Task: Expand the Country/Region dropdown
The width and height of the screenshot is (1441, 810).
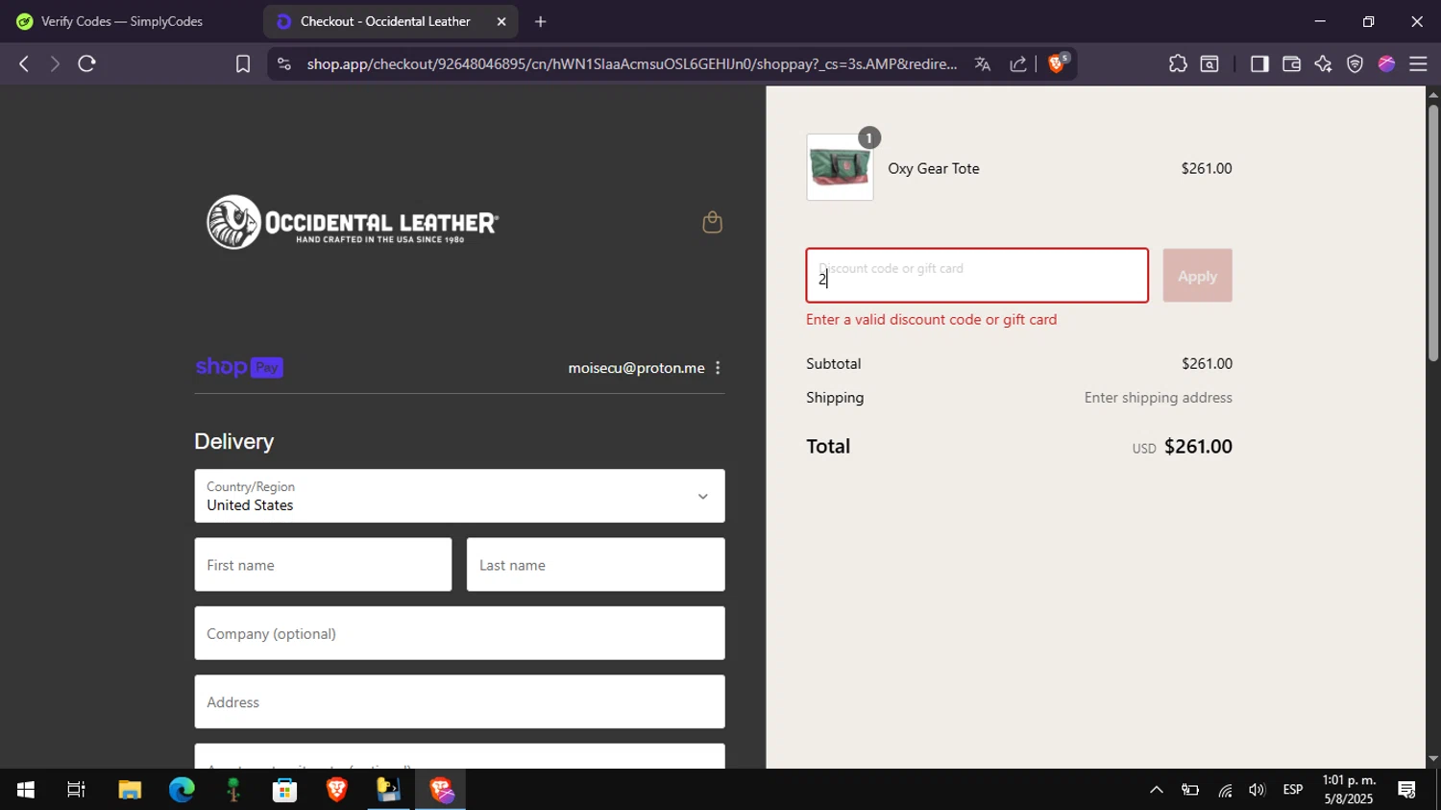Action: tap(459, 496)
